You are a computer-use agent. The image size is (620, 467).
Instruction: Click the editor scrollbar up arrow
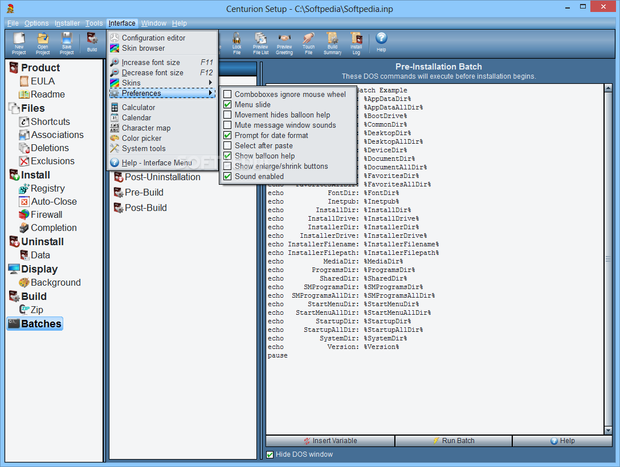[608, 88]
